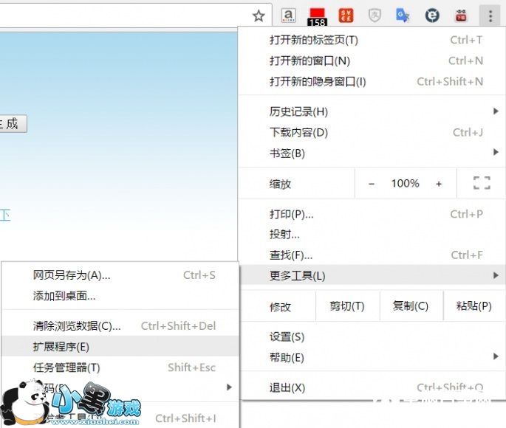Image resolution: width=506 pixels, height=428 pixels.
Task: Choose 添加到桌面... add to desktop
Action: [x=120, y=295]
